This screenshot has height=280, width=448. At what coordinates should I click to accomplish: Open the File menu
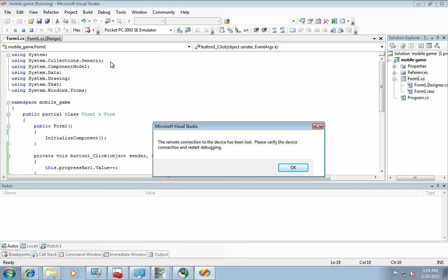pyautogui.click(x=8, y=12)
